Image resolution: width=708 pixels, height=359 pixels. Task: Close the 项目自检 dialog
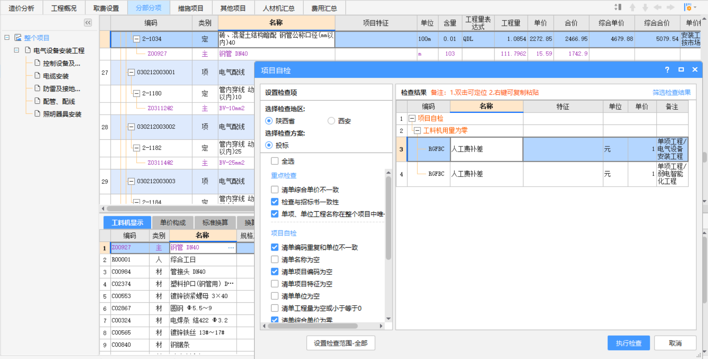695,70
